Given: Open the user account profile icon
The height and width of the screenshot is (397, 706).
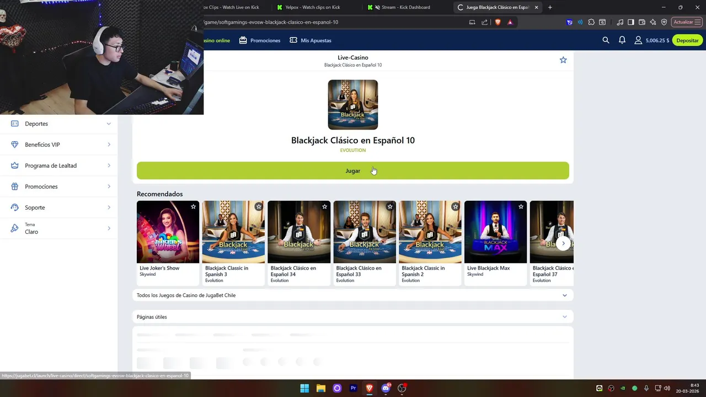Looking at the screenshot, I should (x=638, y=40).
